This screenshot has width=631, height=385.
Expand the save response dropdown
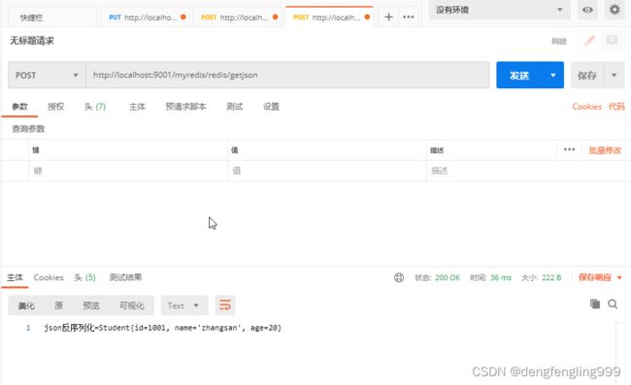point(619,277)
